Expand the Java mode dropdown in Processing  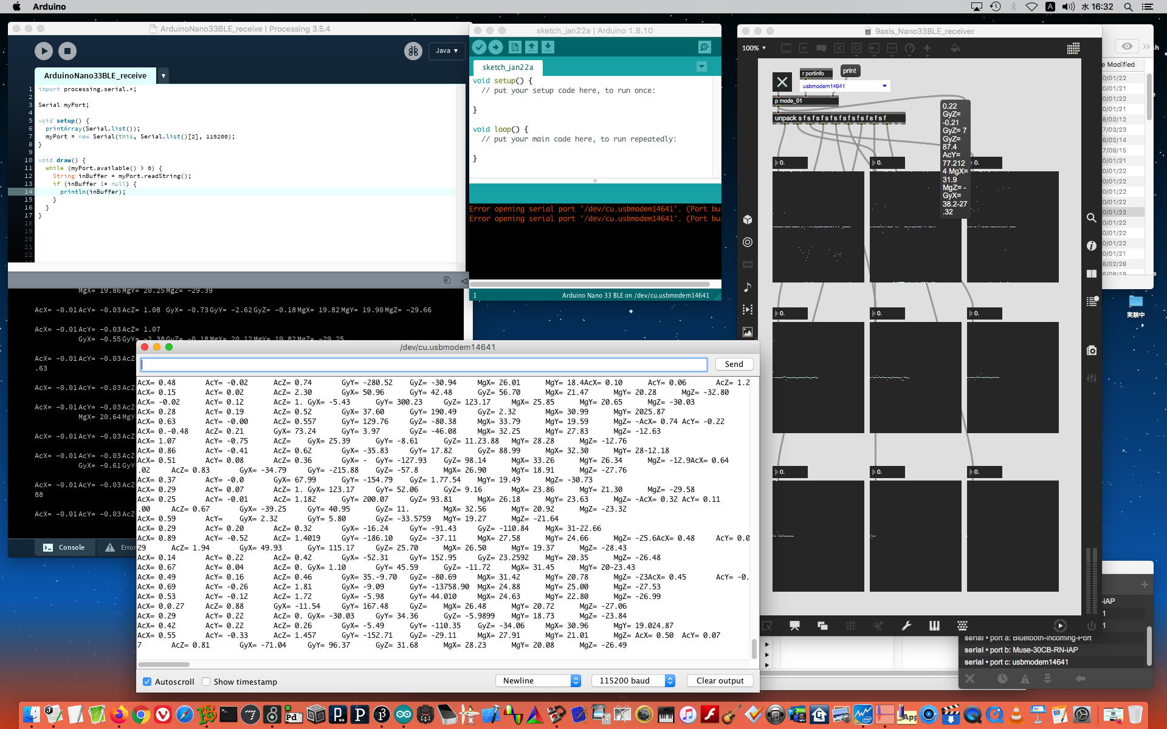pos(447,51)
